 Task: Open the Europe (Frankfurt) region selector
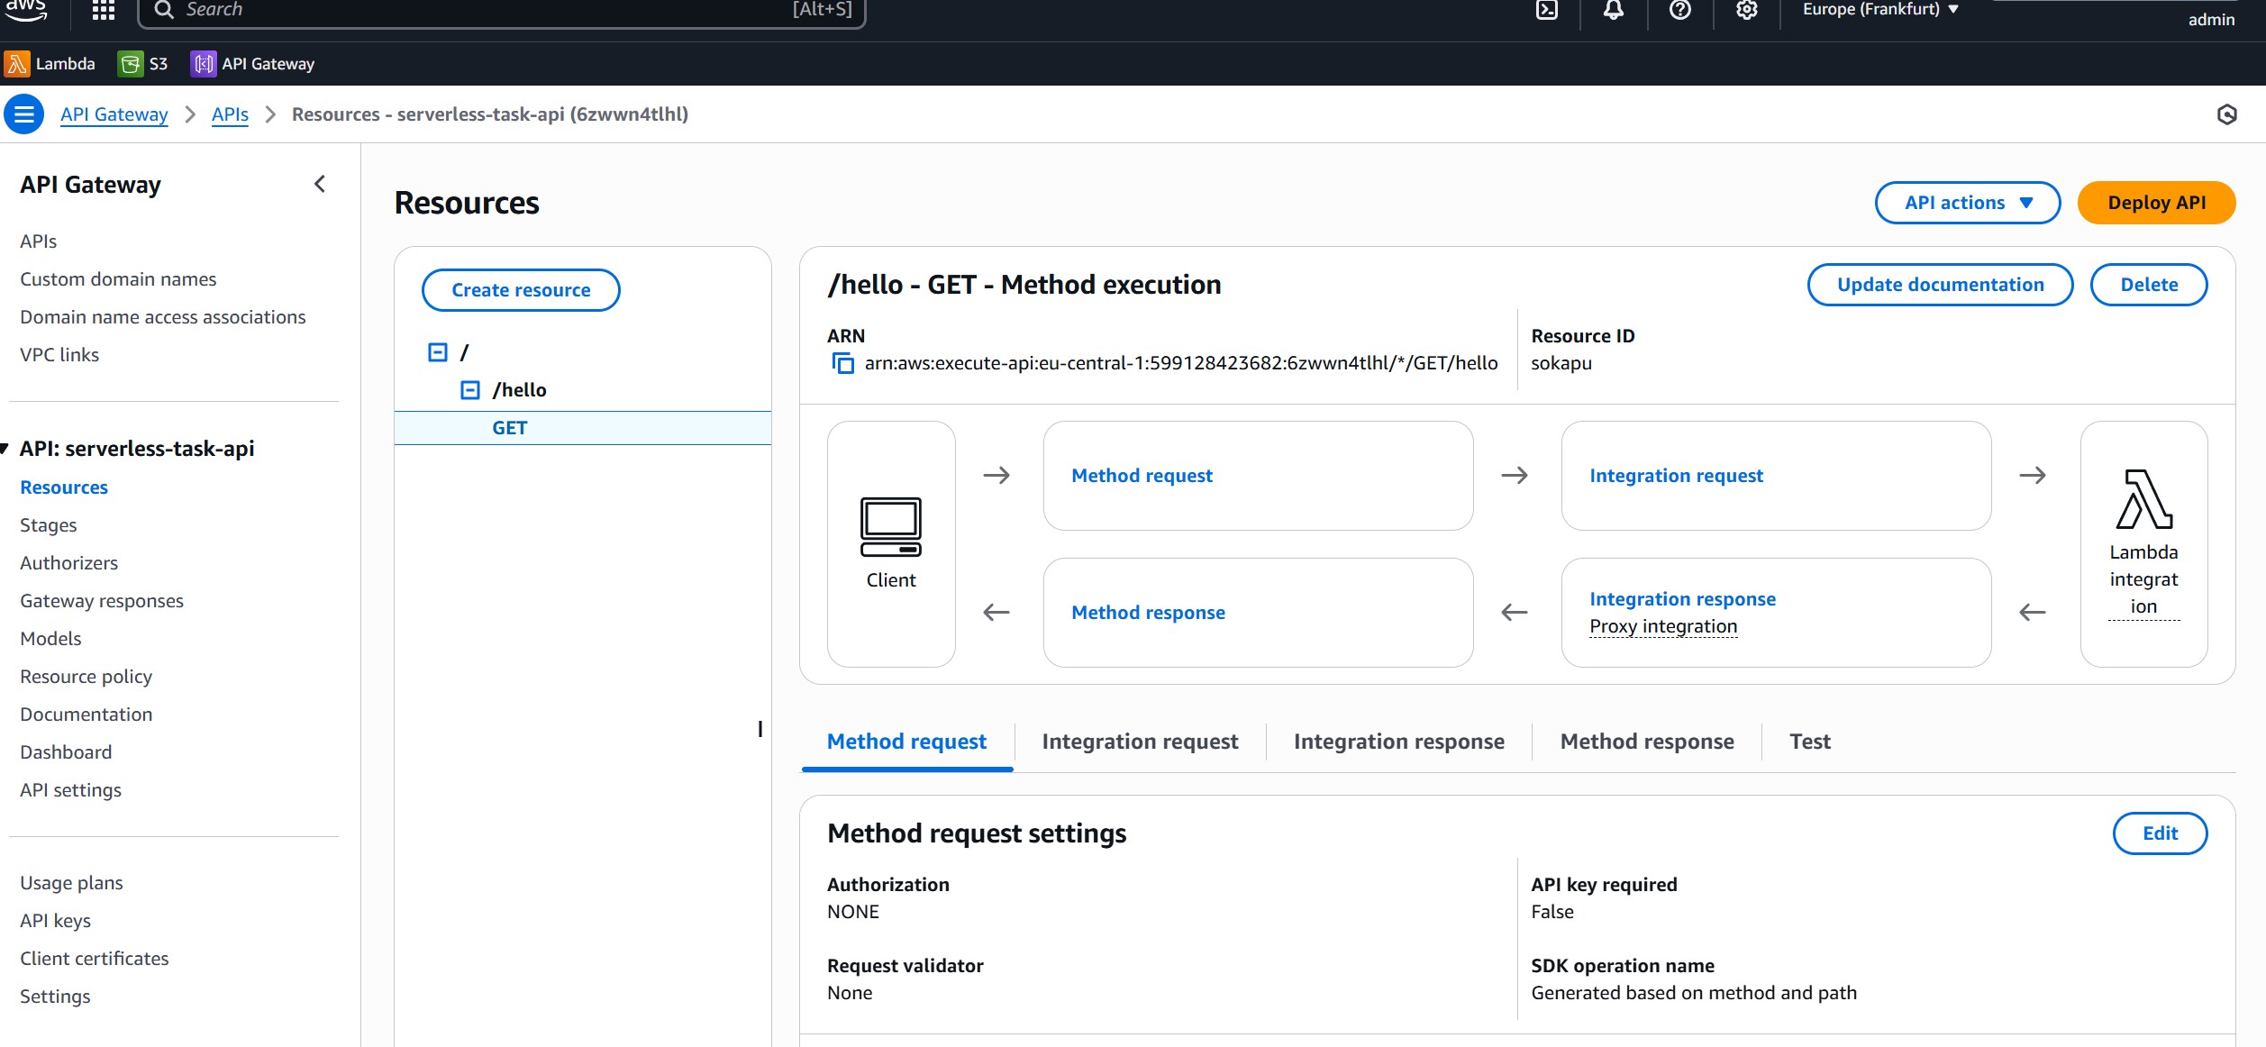tap(1880, 10)
